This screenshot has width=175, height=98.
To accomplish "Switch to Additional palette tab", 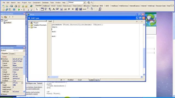I will coord(46,6).
